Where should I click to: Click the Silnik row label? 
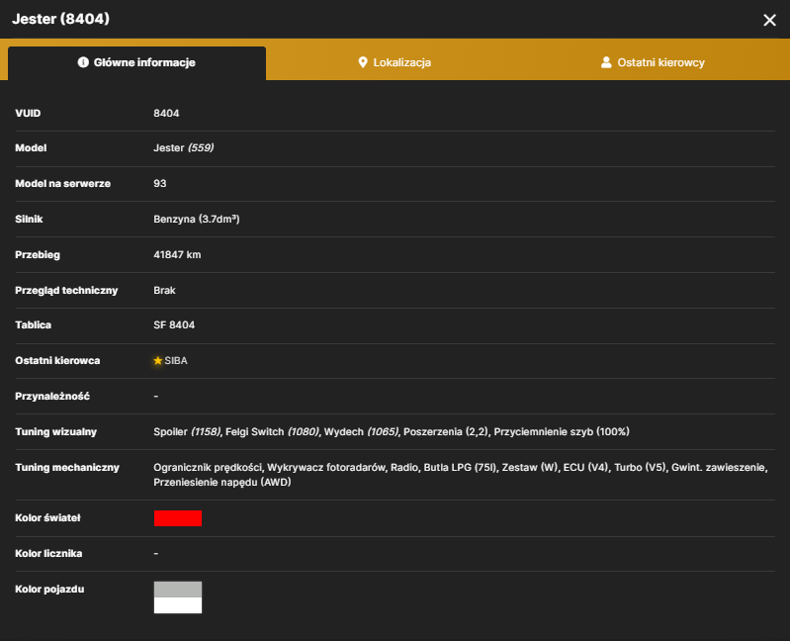tap(29, 220)
